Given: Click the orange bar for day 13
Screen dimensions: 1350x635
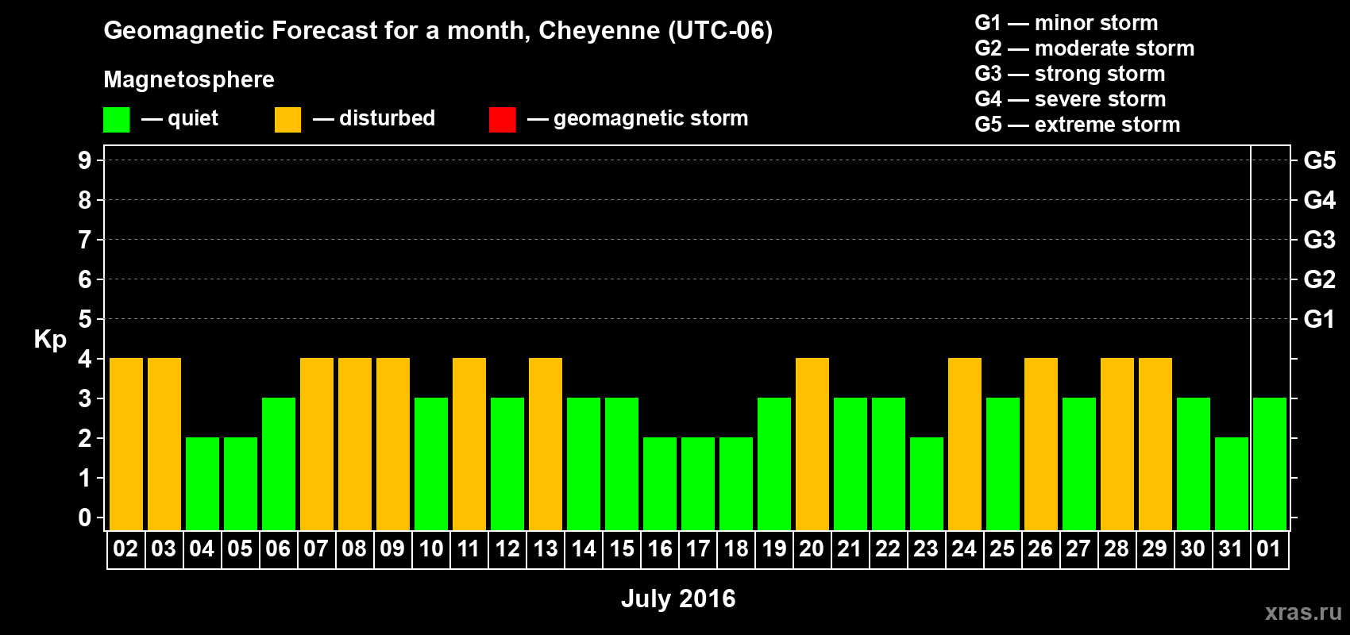Looking at the screenshot, I should [x=546, y=444].
